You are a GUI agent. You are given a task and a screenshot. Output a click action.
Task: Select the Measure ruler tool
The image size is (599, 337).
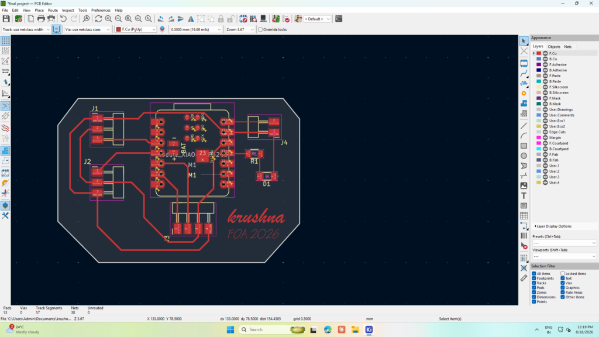tap(524, 278)
